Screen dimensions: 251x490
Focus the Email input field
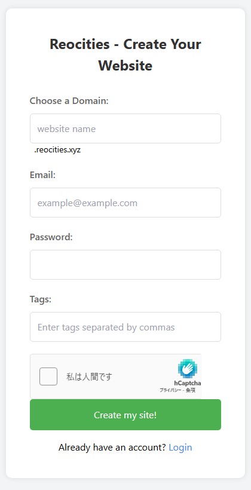pyautogui.click(x=125, y=203)
